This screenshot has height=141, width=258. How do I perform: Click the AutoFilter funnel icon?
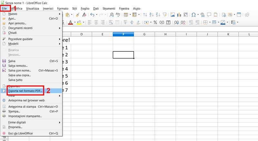coord(164,15)
